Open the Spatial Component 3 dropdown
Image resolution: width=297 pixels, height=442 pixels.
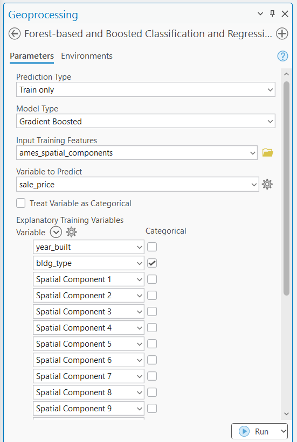pos(88,312)
